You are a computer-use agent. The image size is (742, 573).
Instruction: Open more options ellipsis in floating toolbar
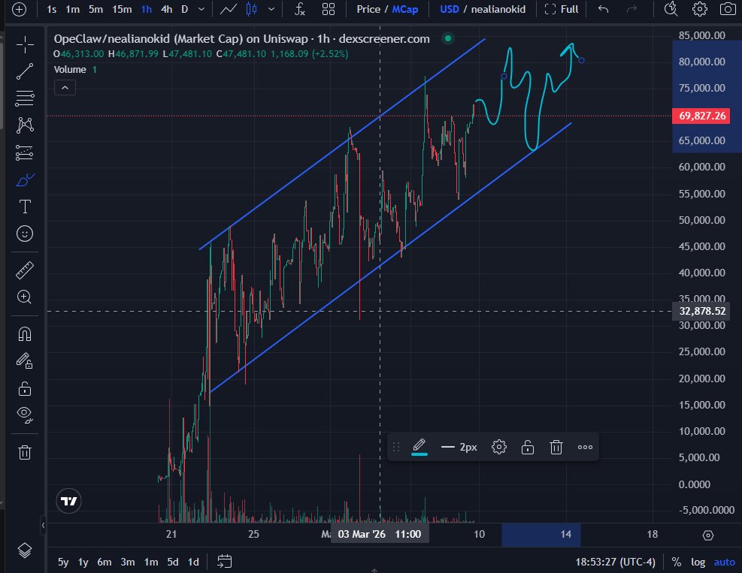[x=585, y=447]
